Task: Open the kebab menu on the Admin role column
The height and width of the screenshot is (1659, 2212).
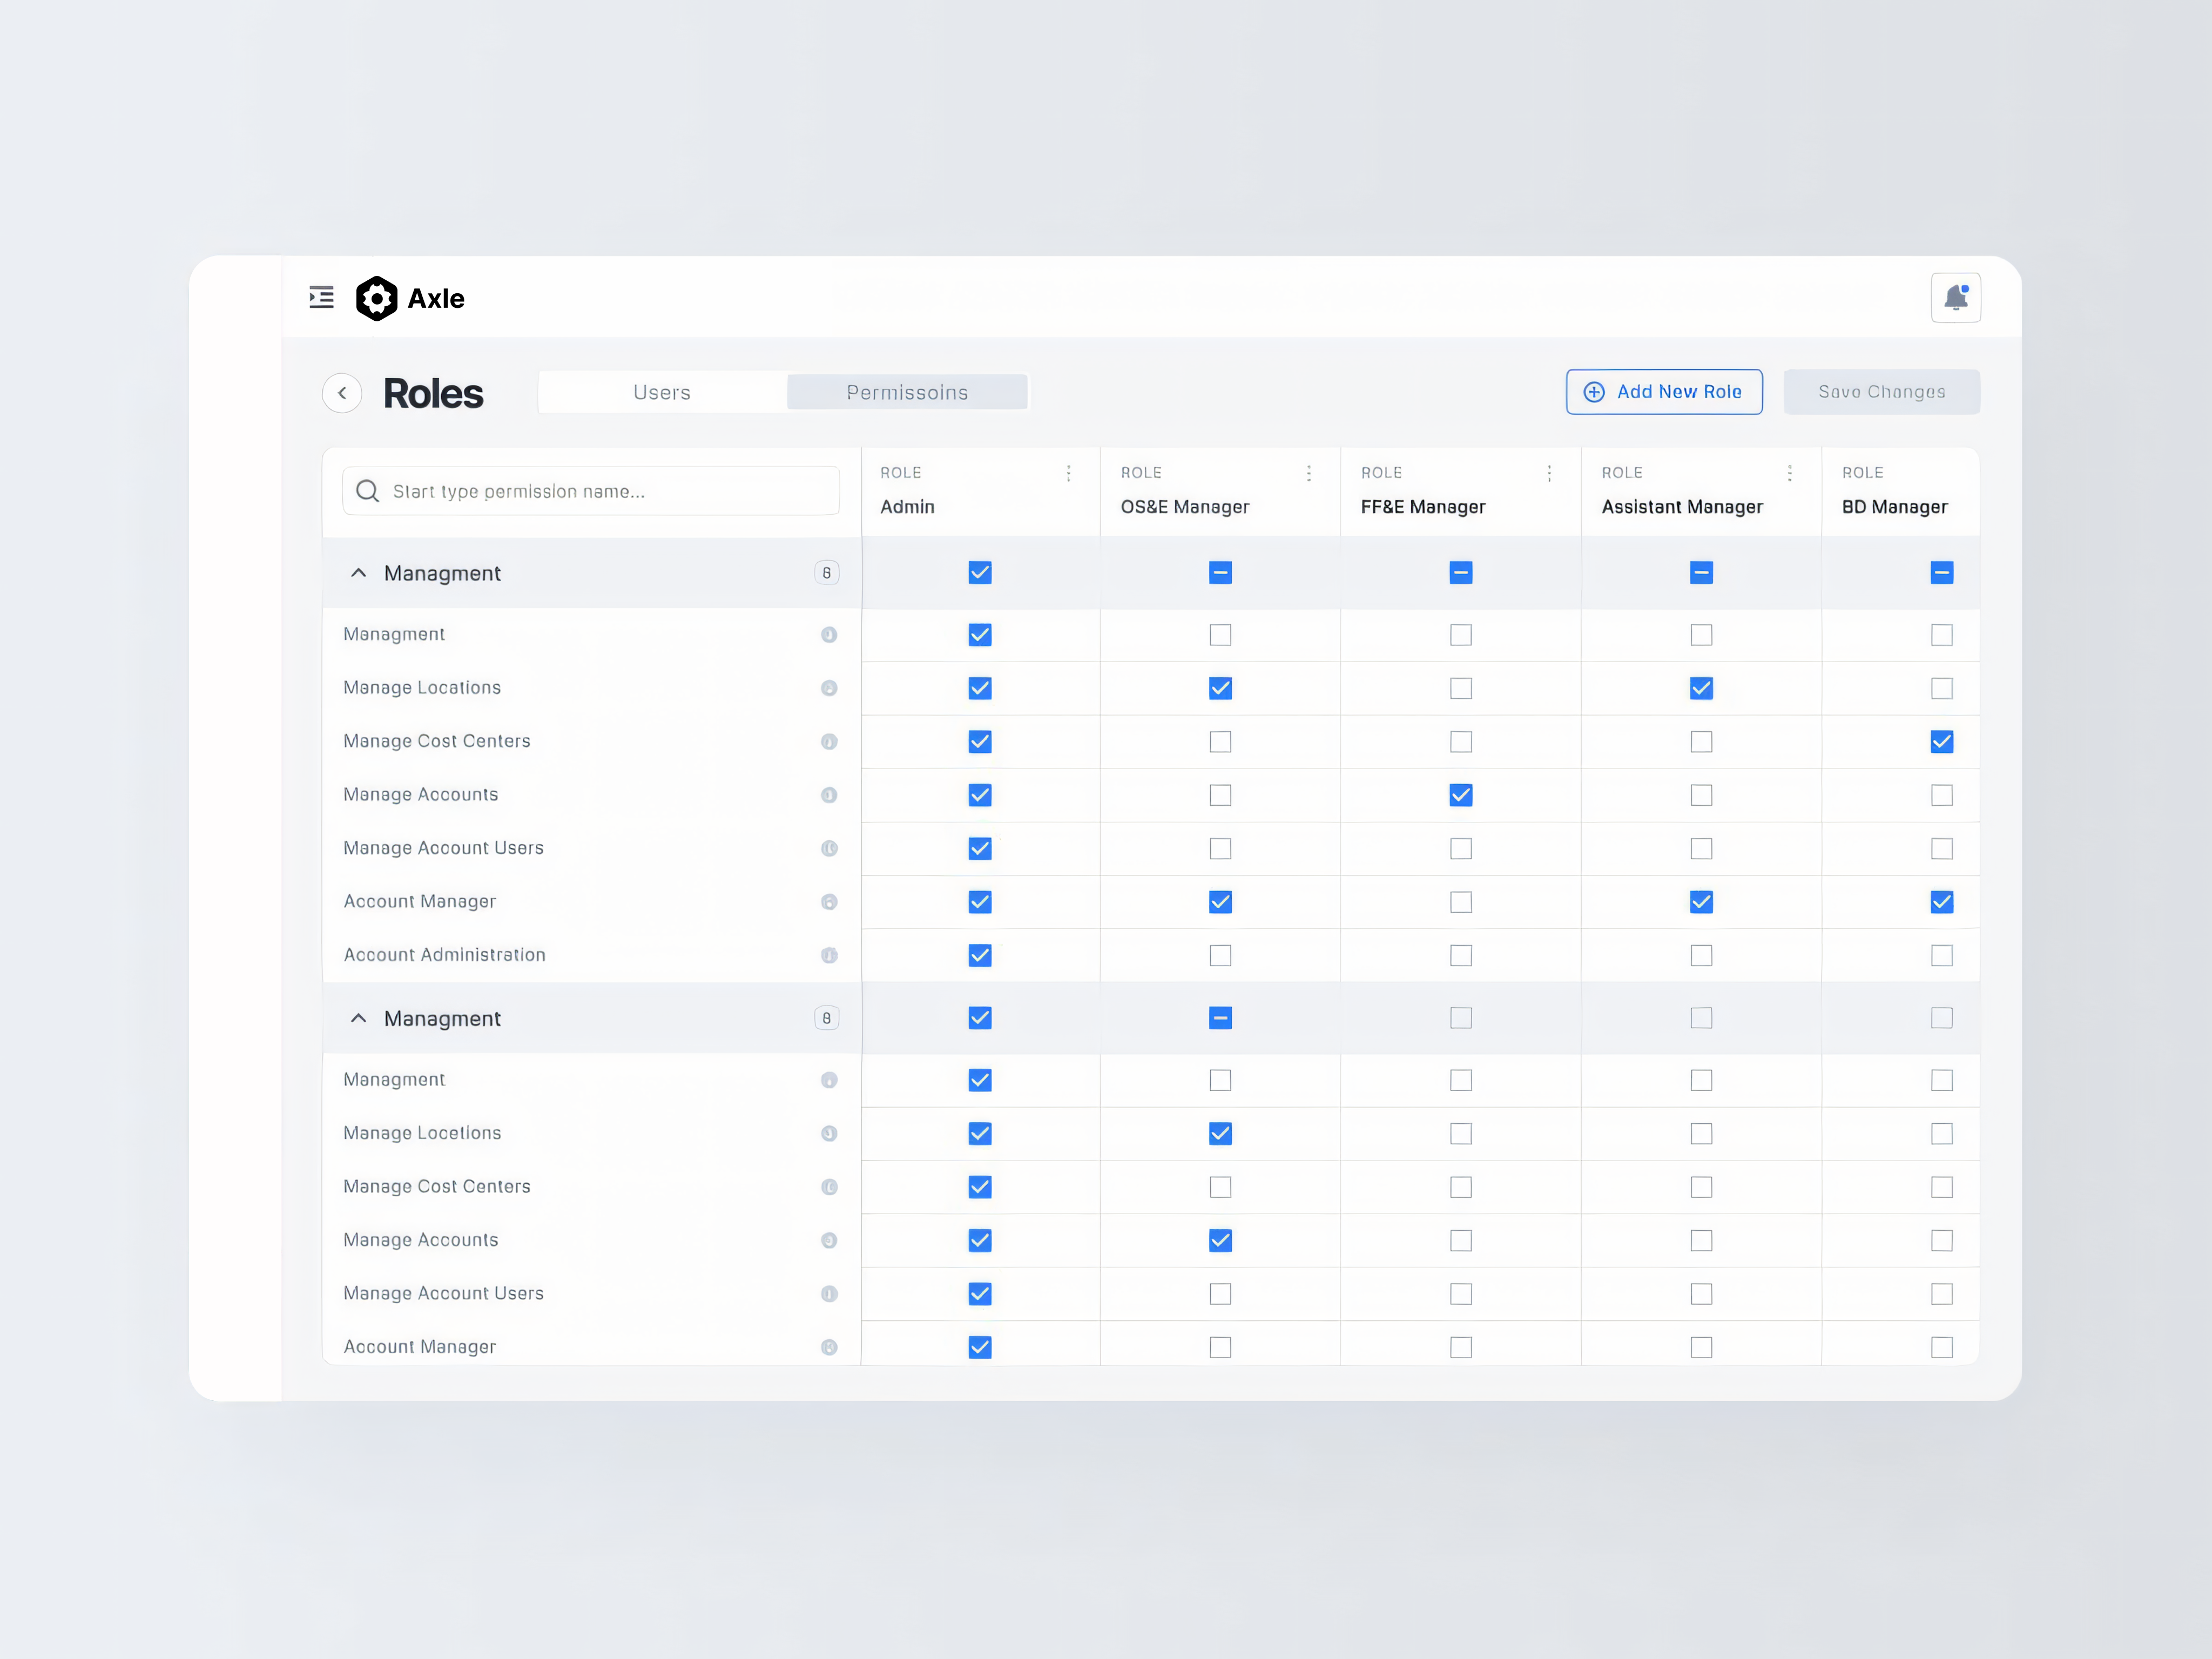Action: [1068, 473]
